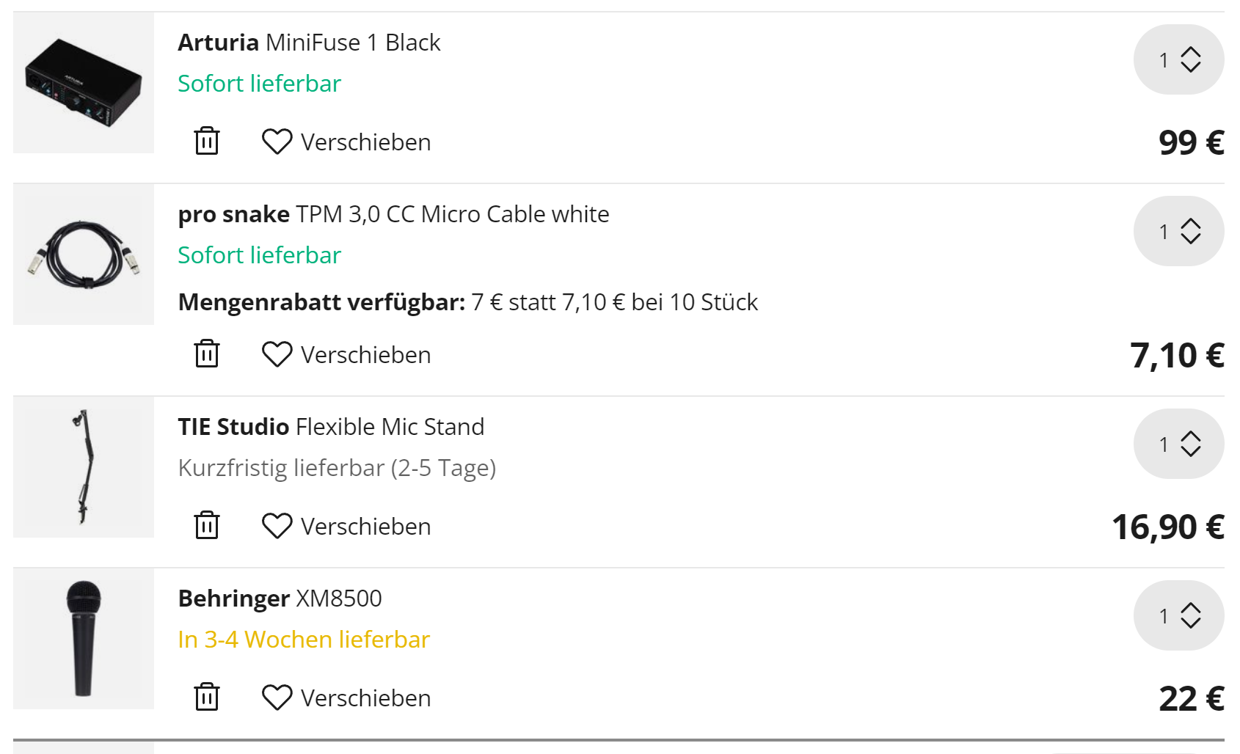Change quantity of pro snake Micro Cable

tap(1178, 231)
